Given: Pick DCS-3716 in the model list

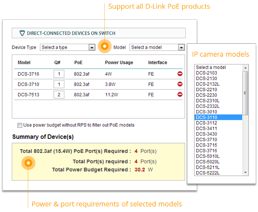Looking at the screenshot, I should click(x=218, y=151).
